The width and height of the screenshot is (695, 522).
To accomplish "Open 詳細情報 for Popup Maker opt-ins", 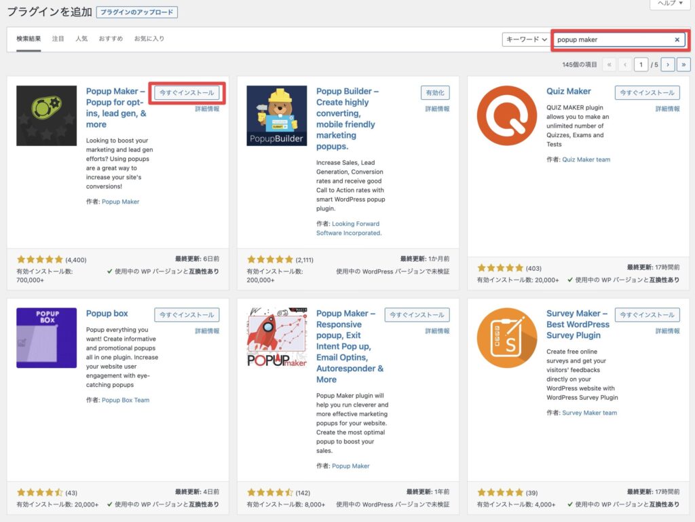I will (207, 109).
